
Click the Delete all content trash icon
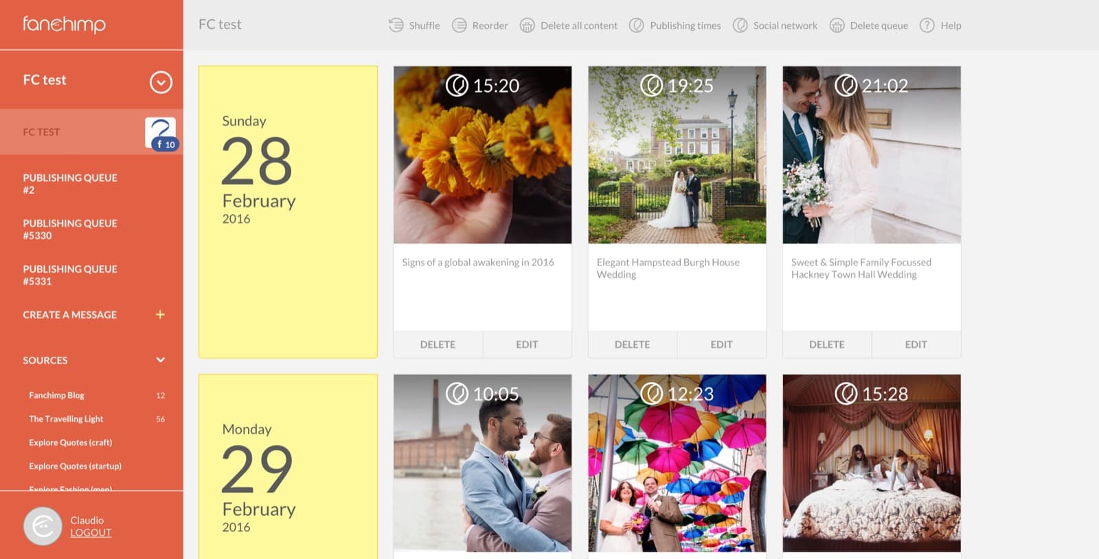(x=528, y=25)
